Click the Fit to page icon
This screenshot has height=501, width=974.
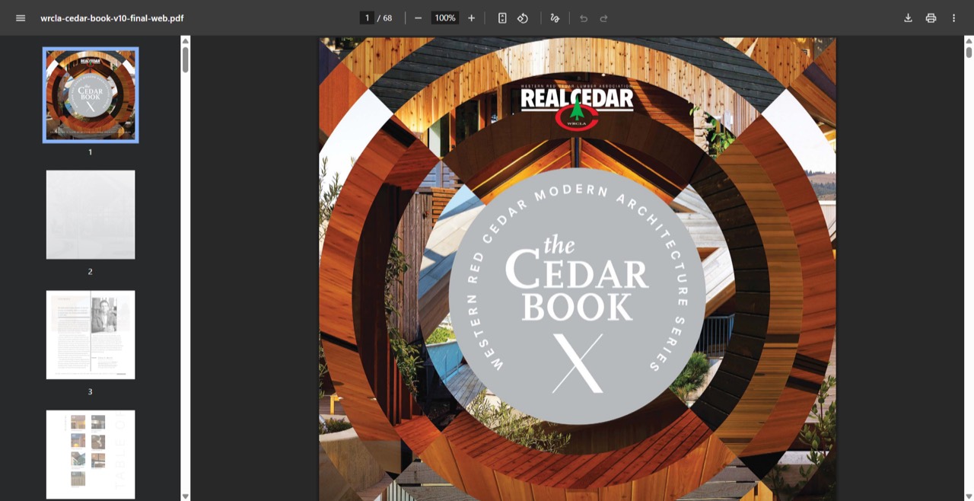pos(502,18)
